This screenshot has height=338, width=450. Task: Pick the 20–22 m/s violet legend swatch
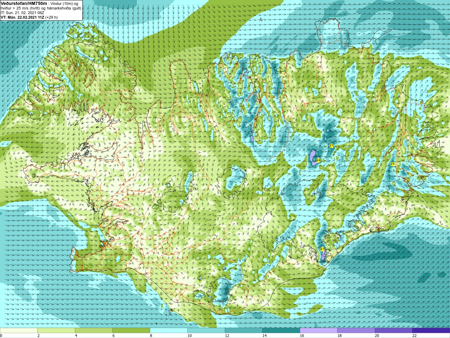(394, 331)
